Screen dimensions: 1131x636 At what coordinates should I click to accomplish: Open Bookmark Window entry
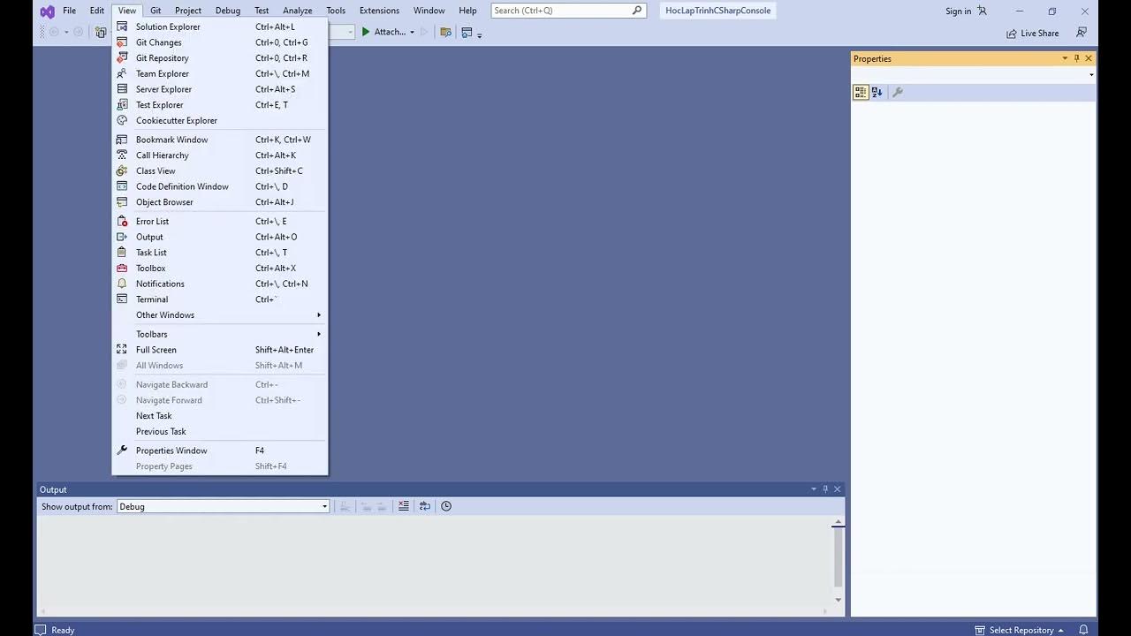[x=220, y=140]
